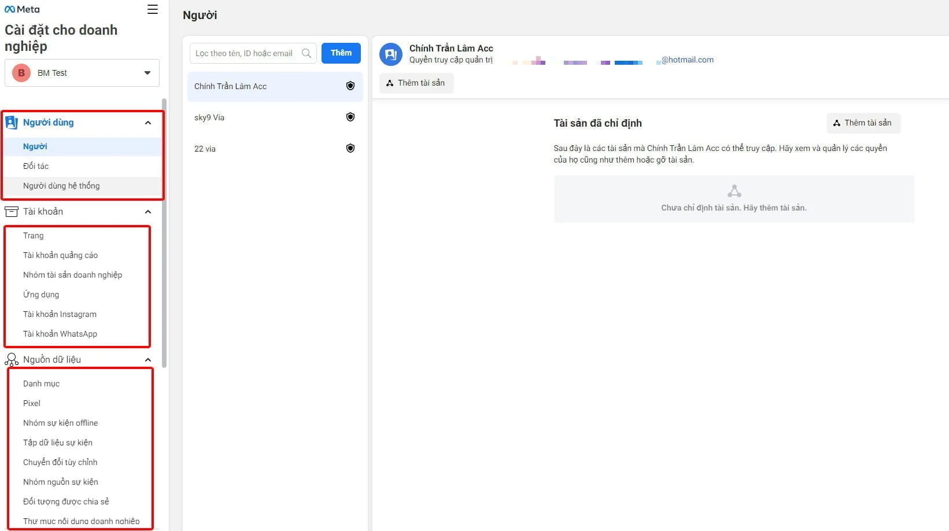949x531 pixels.
Task: Click admin shield icon for 22 via
Action: tap(350, 148)
